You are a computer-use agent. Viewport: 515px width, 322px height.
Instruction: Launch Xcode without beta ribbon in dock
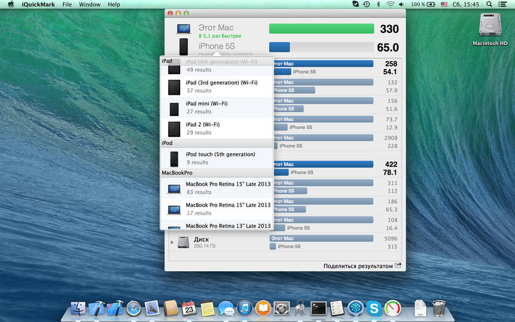point(97,308)
